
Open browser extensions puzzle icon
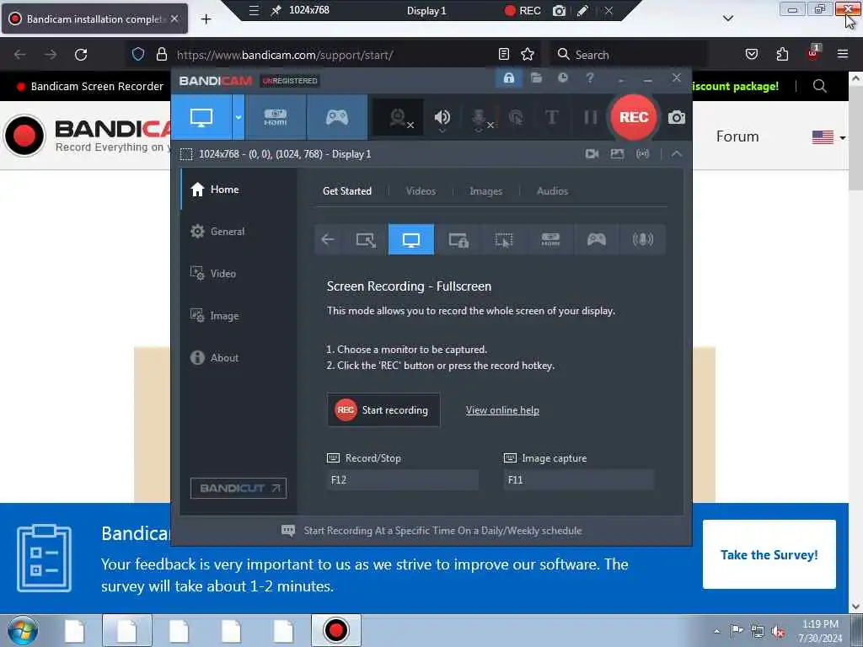click(x=782, y=54)
